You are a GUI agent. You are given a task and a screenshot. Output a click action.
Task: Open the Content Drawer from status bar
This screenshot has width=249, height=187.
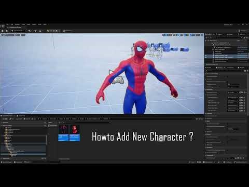[7, 162]
